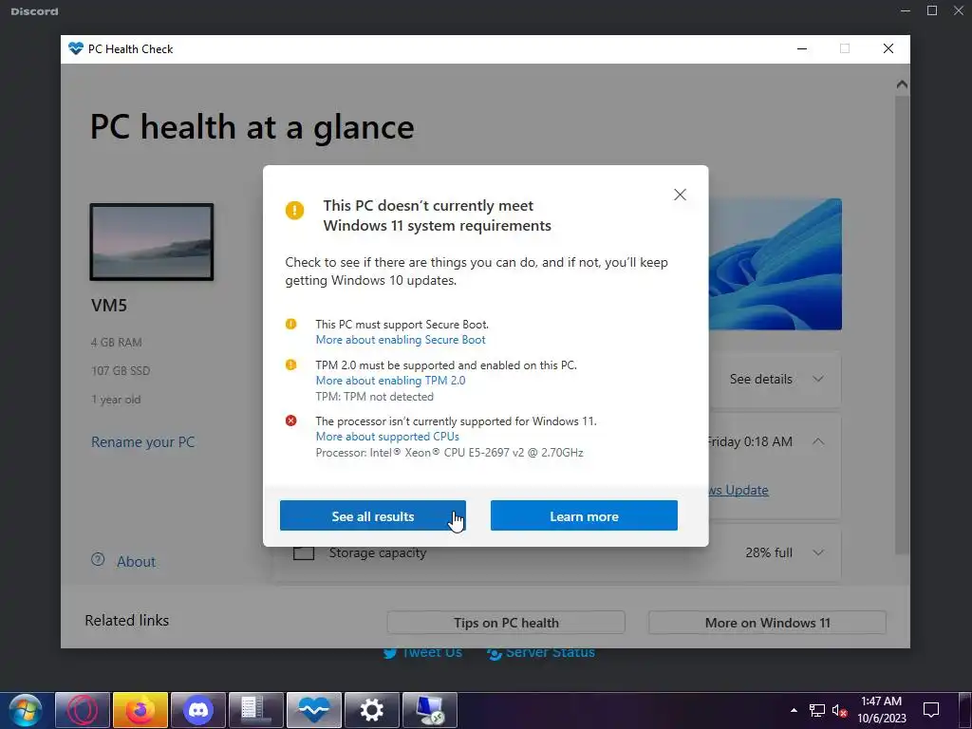Click the TPM 2.0 warning icon
The image size is (972, 729).
click(290, 365)
